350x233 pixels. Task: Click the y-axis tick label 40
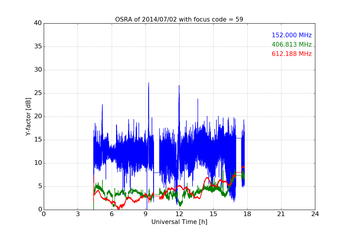38,23
